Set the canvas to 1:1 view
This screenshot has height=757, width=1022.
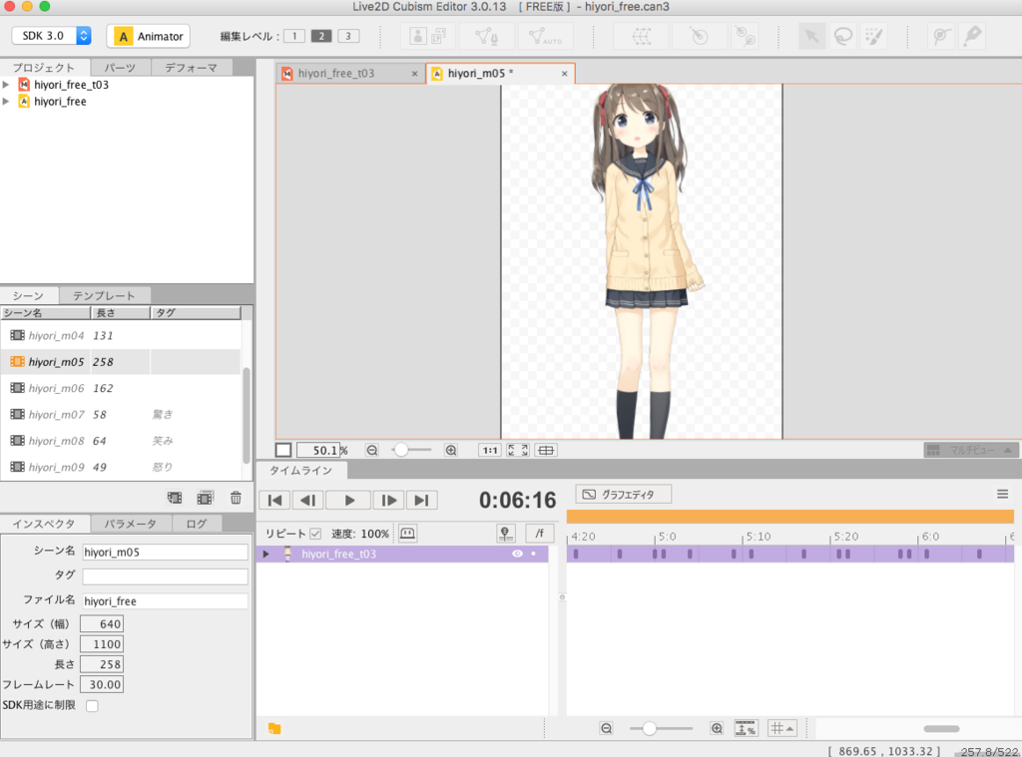(x=489, y=450)
